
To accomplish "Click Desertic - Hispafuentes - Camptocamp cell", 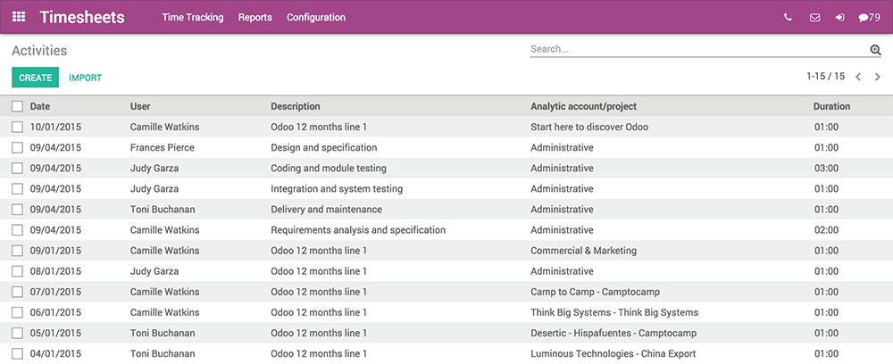I will pyautogui.click(x=613, y=334).
